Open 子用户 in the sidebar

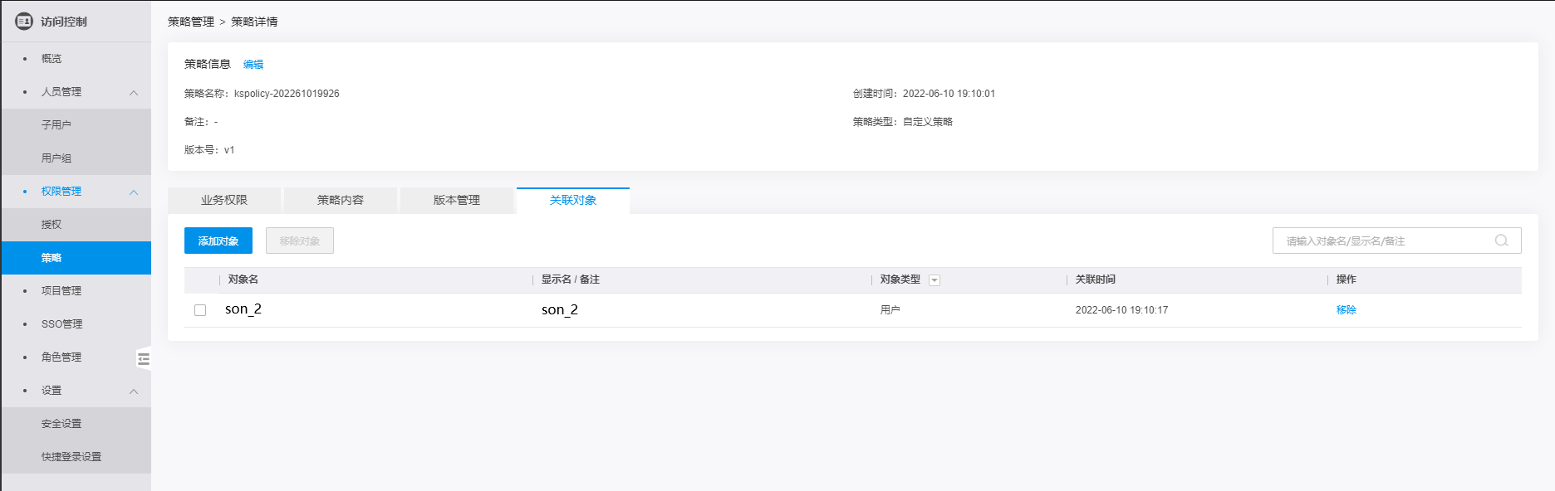[x=56, y=125]
